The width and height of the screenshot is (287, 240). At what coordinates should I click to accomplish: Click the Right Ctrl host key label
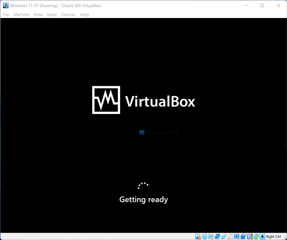pyautogui.click(x=273, y=237)
